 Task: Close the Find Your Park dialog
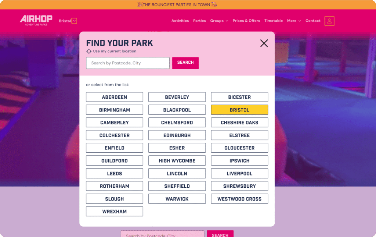tap(264, 43)
